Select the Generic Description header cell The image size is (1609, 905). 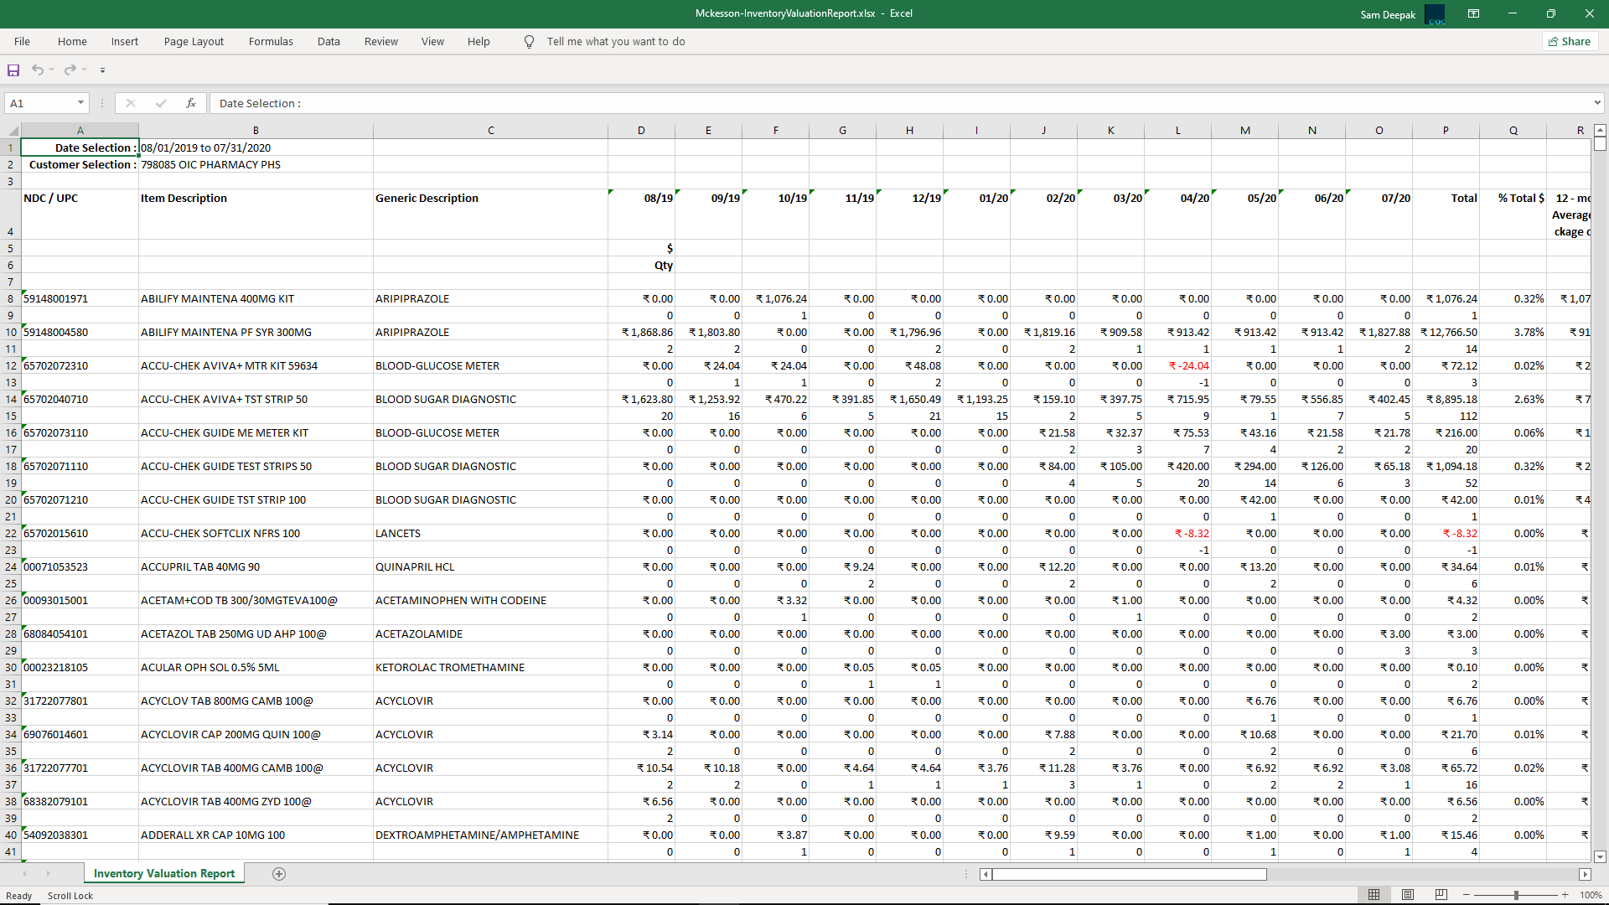[x=490, y=215]
